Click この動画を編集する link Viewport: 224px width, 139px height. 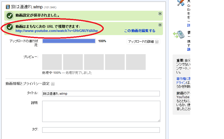140,31
